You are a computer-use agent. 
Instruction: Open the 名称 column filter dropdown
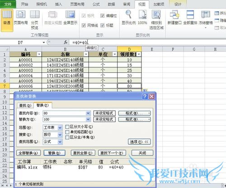tap(86, 54)
